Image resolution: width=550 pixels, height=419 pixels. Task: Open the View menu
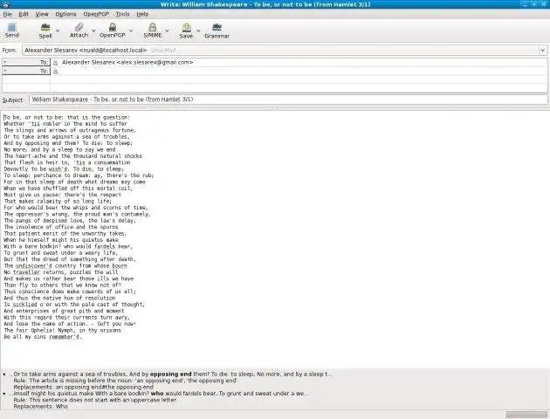tap(42, 14)
